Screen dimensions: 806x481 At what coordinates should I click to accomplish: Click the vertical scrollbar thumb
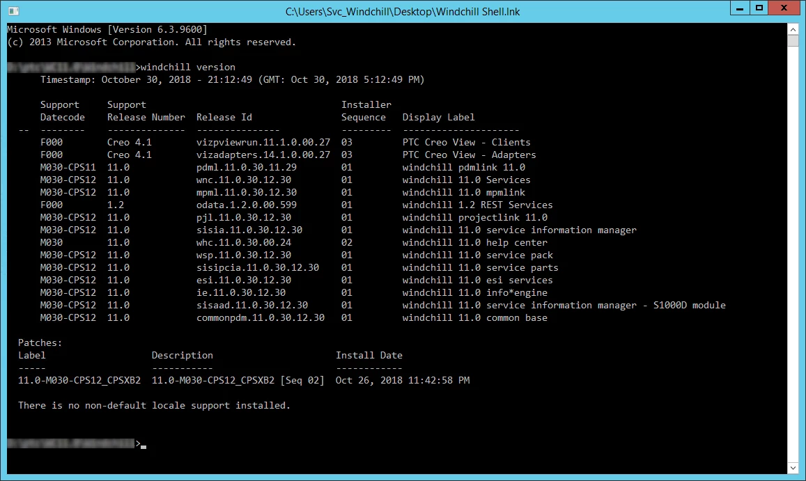tap(793, 41)
